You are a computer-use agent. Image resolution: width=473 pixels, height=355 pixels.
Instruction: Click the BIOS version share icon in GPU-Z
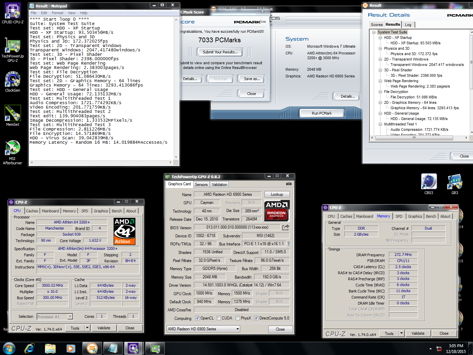[x=286, y=227]
